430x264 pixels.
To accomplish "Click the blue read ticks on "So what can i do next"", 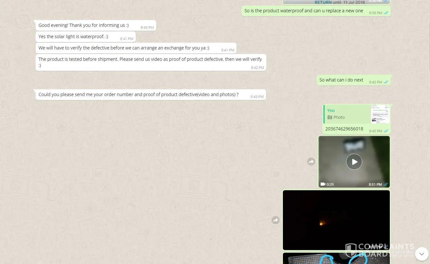I will [386, 82].
